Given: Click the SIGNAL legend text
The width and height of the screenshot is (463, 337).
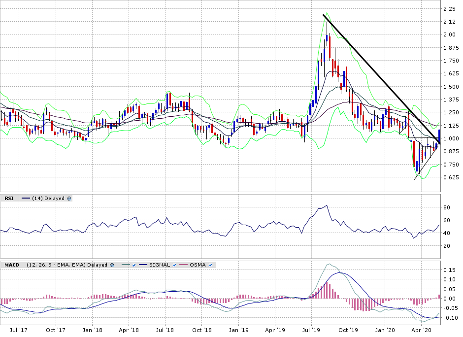Looking at the screenshot, I should pyautogui.click(x=160, y=265).
